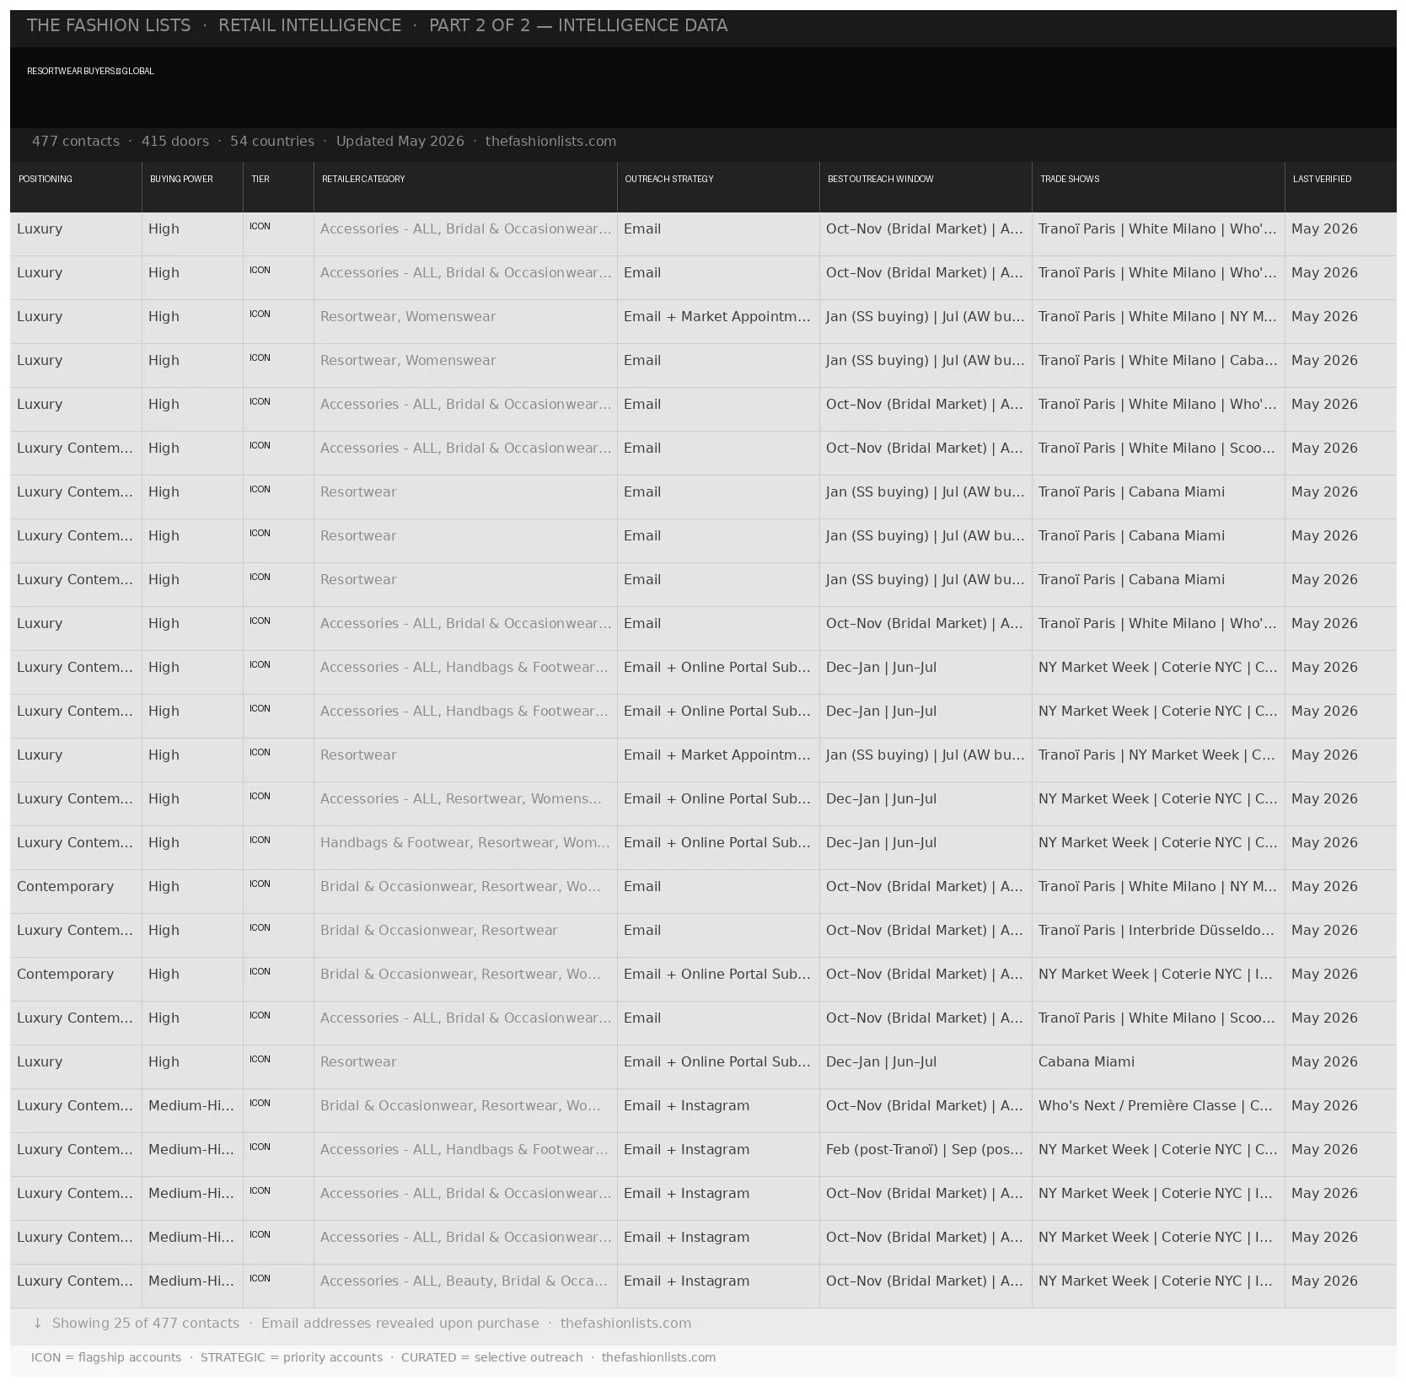Viewport: 1406px width, 1386px height.
Task: Click 'THE FASHION LISTS' in top banner
Action: coord(109,25)
